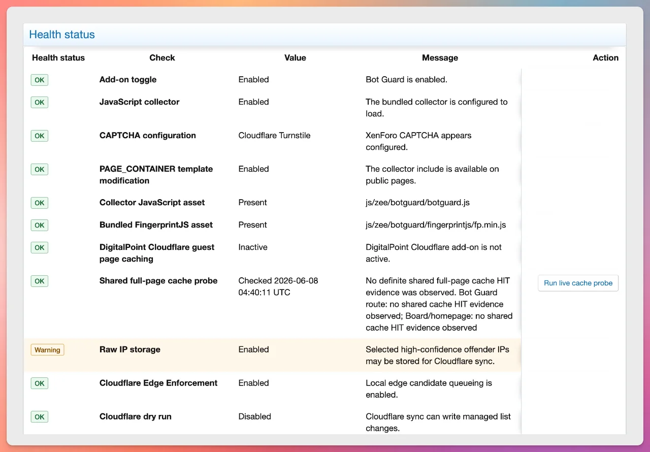Screen dimensions: 650x452
Task: Click the Warning badge for Raw IP storage
Action: point(48,350)
